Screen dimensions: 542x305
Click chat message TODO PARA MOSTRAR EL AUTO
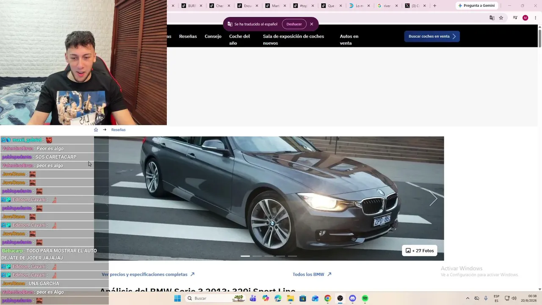pos(50,254)
